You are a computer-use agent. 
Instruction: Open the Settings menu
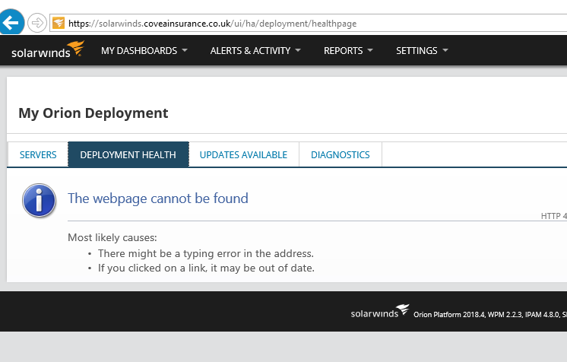417,51
